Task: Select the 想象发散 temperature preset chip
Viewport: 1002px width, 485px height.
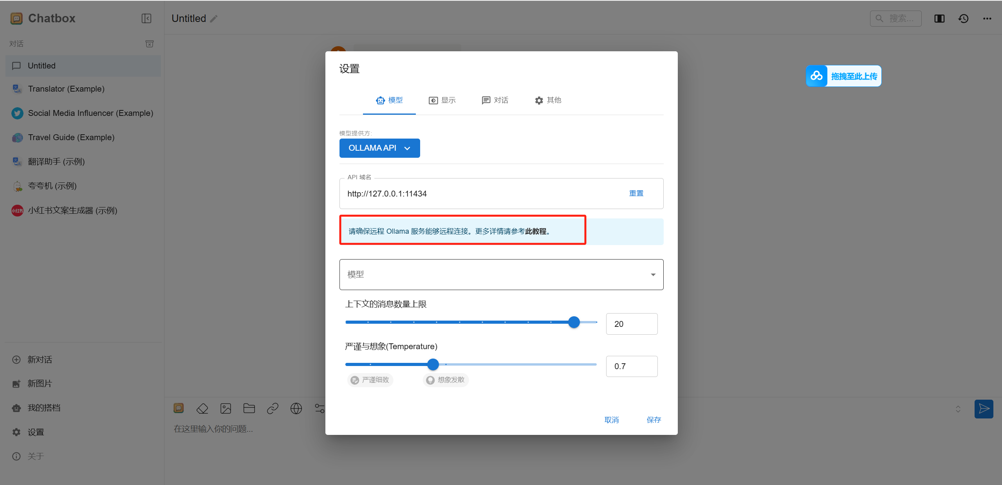Action: (446, 380)
